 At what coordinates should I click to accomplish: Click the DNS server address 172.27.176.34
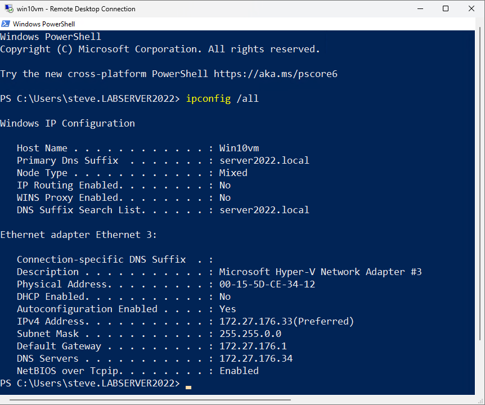click(255, 359)
